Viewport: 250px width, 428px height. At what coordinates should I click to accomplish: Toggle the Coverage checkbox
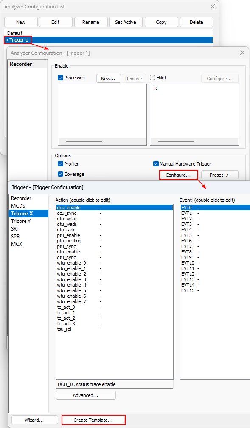[x=61, y=174]
